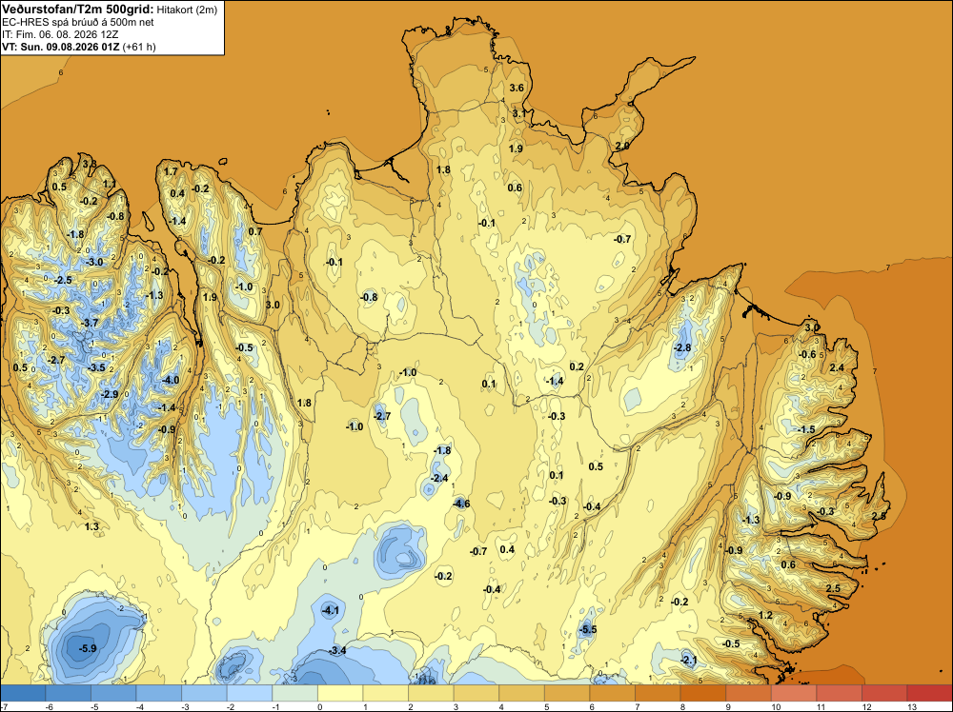Image resolution: width=953 pixels, height=712 pixels.
Task: Click the temperature value '3.1' on map
Action: click(x=519, y=113)
